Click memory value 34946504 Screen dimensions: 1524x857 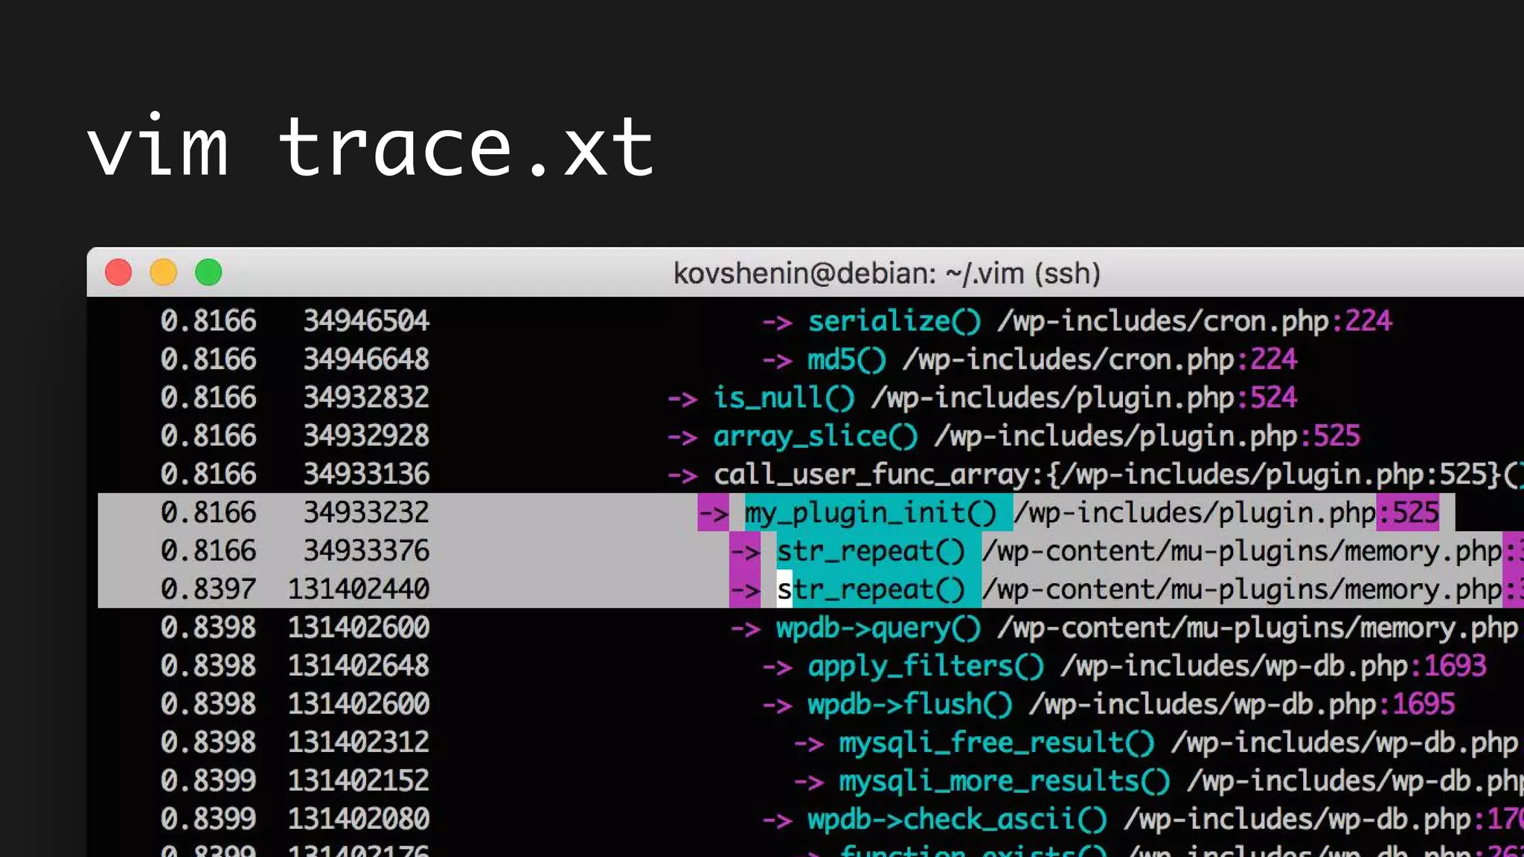(366, 321)
